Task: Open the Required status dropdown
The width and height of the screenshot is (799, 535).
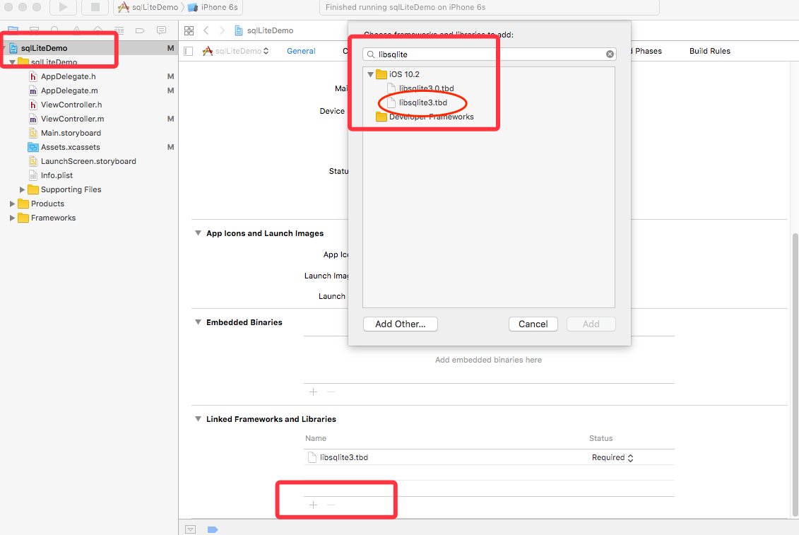Action: pos(612,457)
